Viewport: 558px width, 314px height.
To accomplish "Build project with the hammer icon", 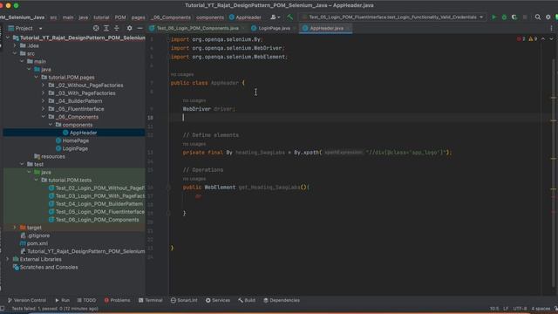I will (290, 17).
